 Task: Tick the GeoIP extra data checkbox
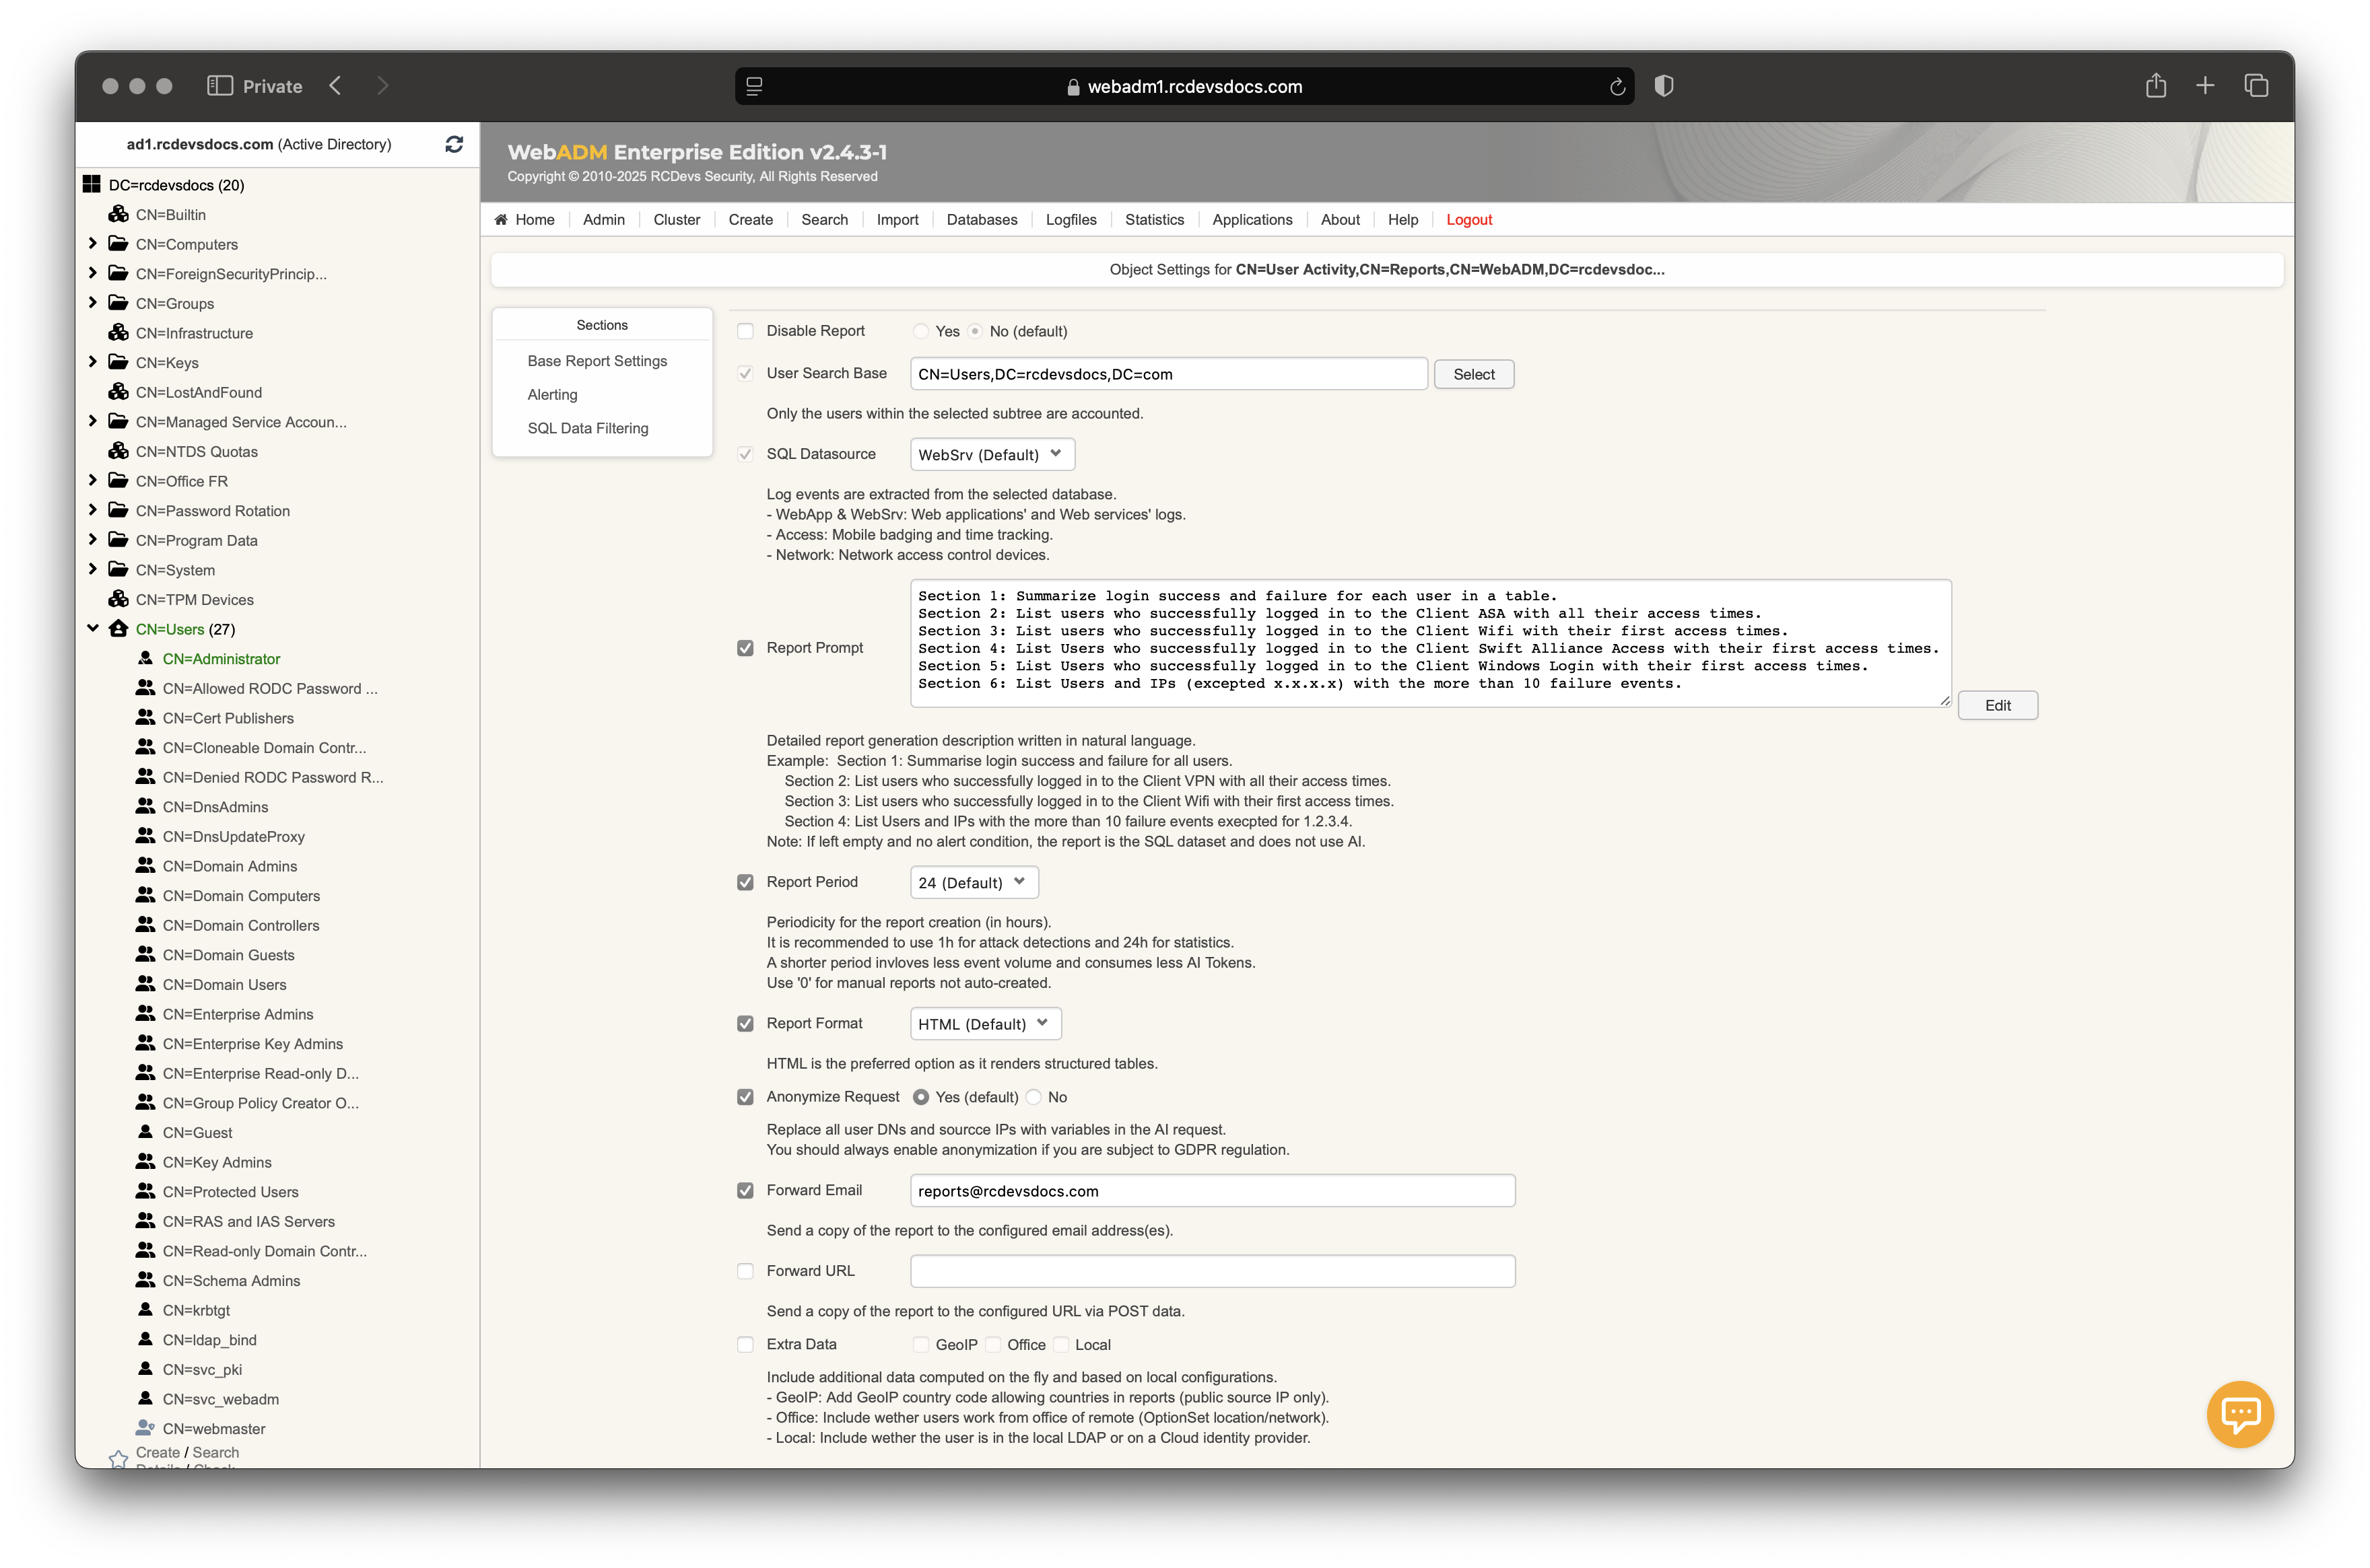[x=920, y=1345]
